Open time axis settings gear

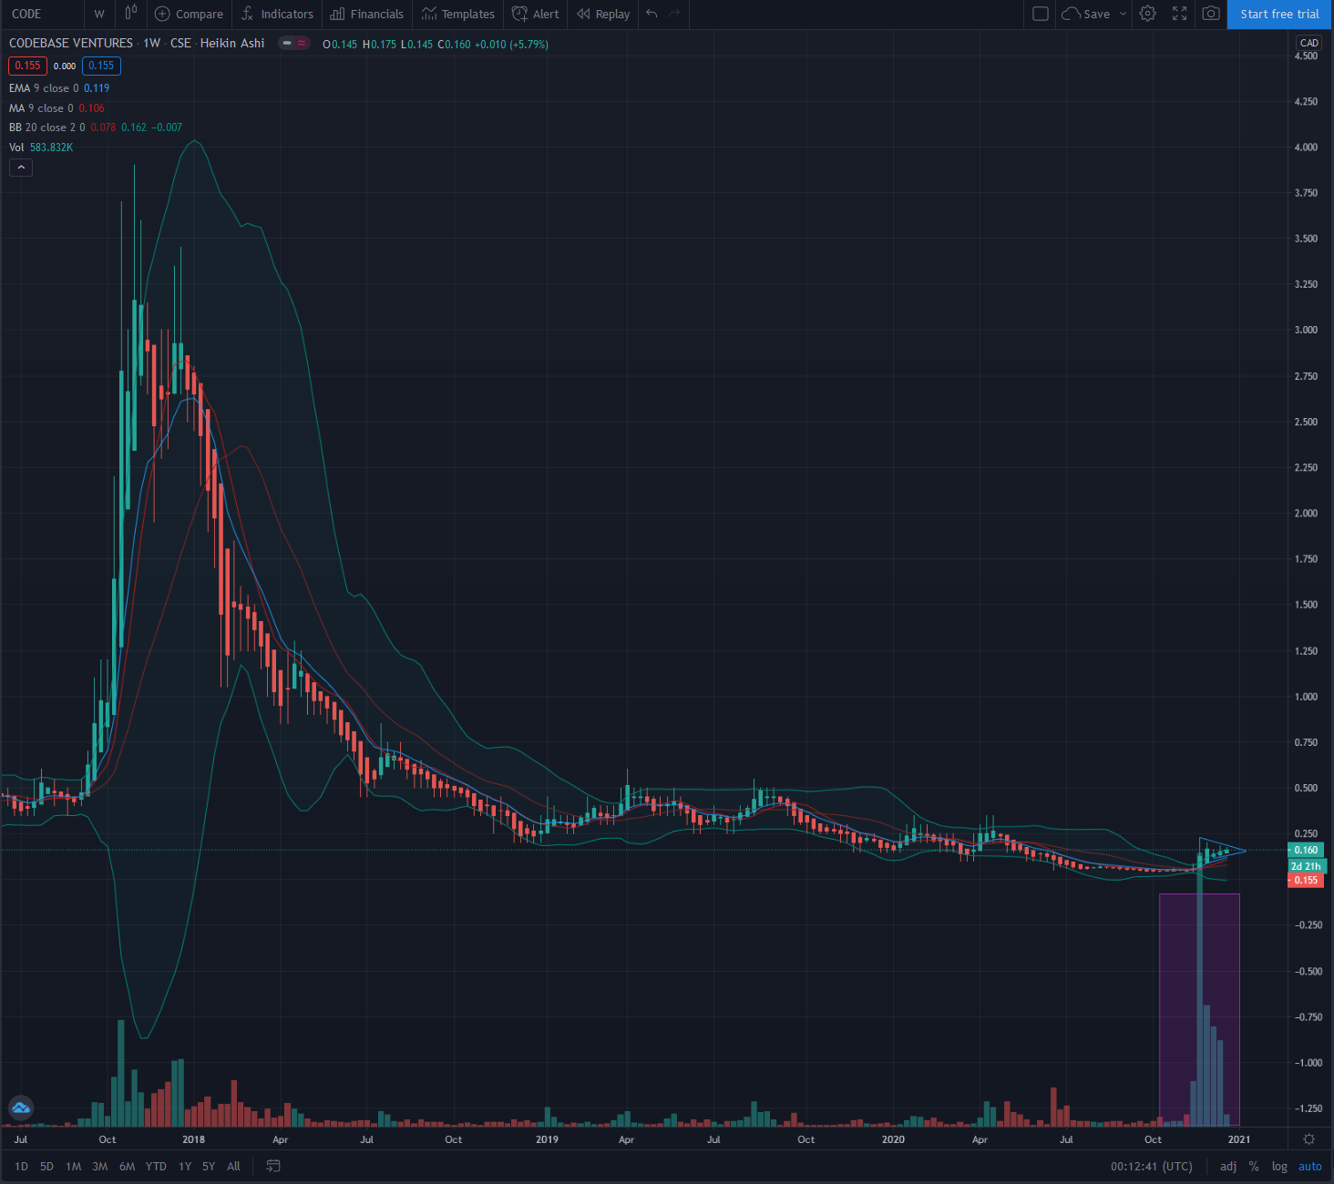click(1309, 1139)
